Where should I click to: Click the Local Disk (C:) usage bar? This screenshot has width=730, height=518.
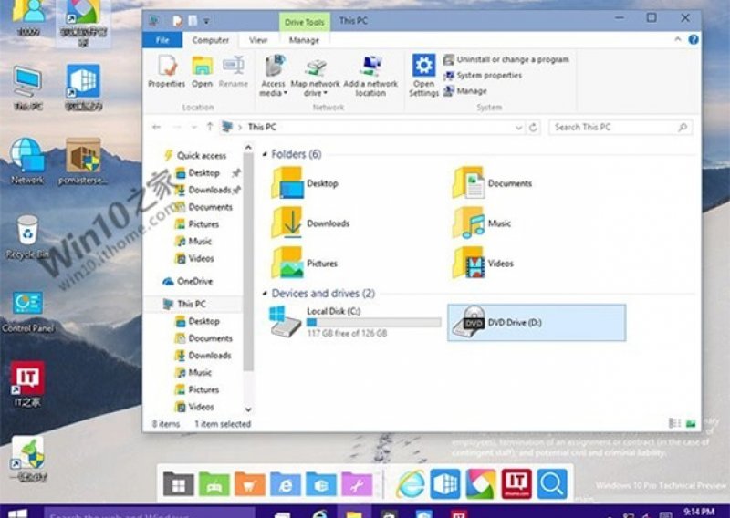374,323
